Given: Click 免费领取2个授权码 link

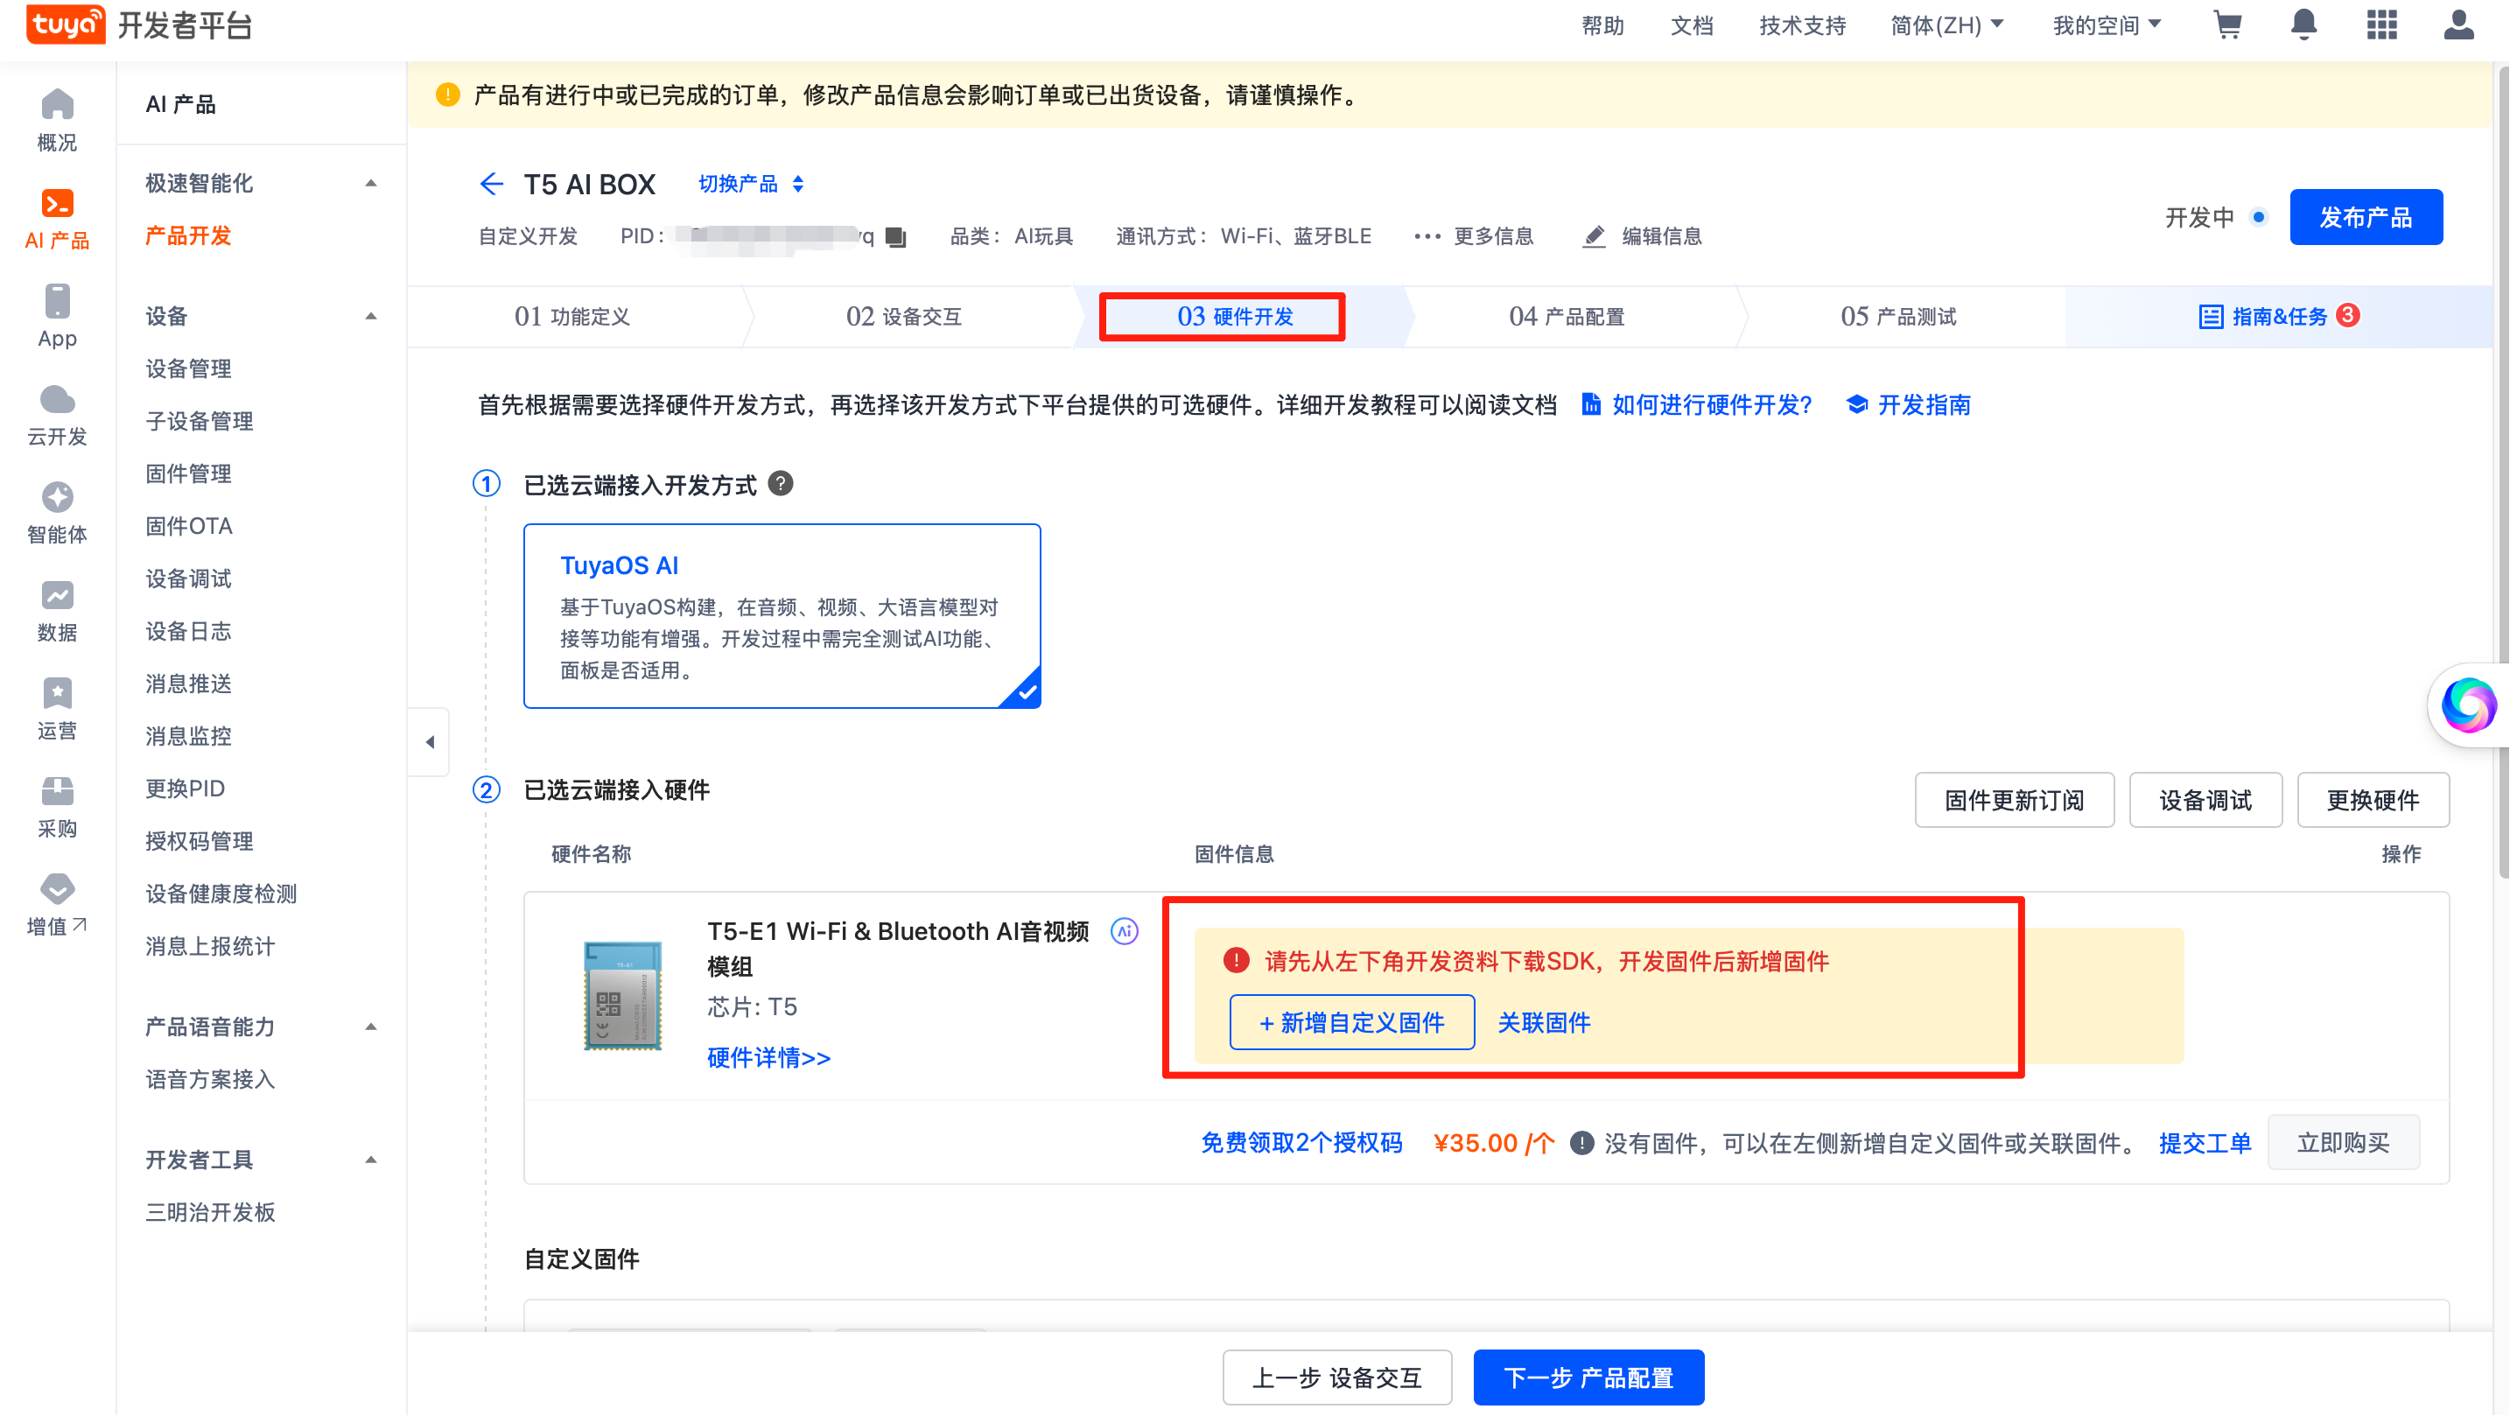Looking at the screenshot, I should pos(1301,1143).
